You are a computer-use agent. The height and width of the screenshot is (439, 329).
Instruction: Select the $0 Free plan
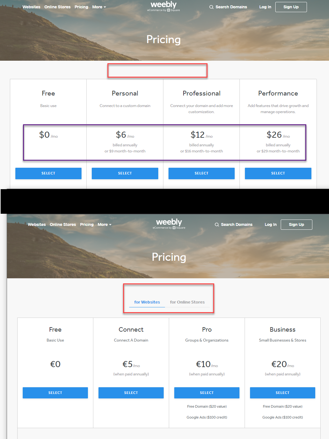[48, 173]
